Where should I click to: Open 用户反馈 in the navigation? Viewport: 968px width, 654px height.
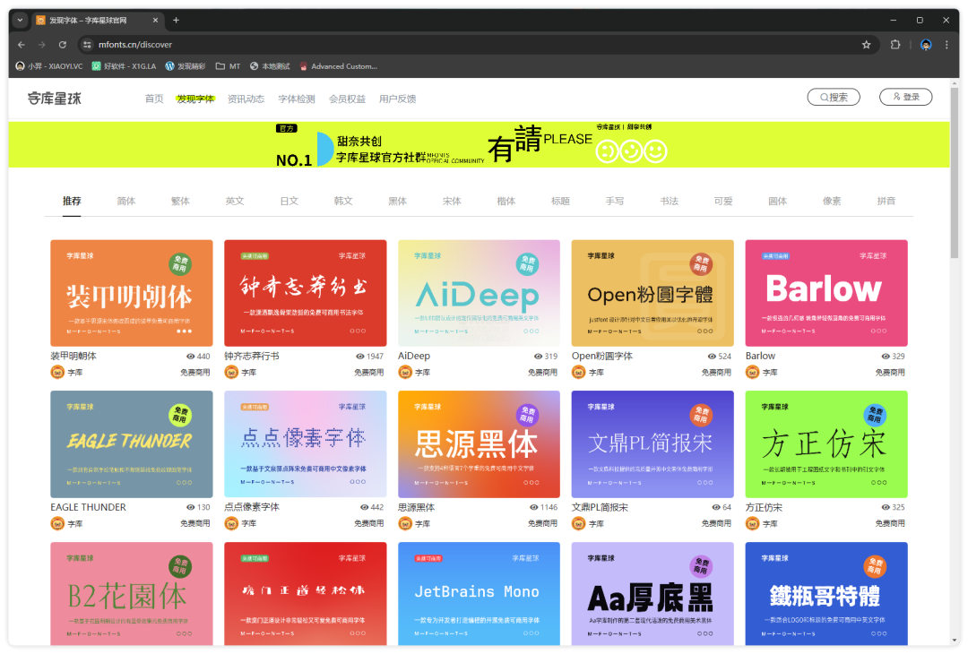coord(398,99)
